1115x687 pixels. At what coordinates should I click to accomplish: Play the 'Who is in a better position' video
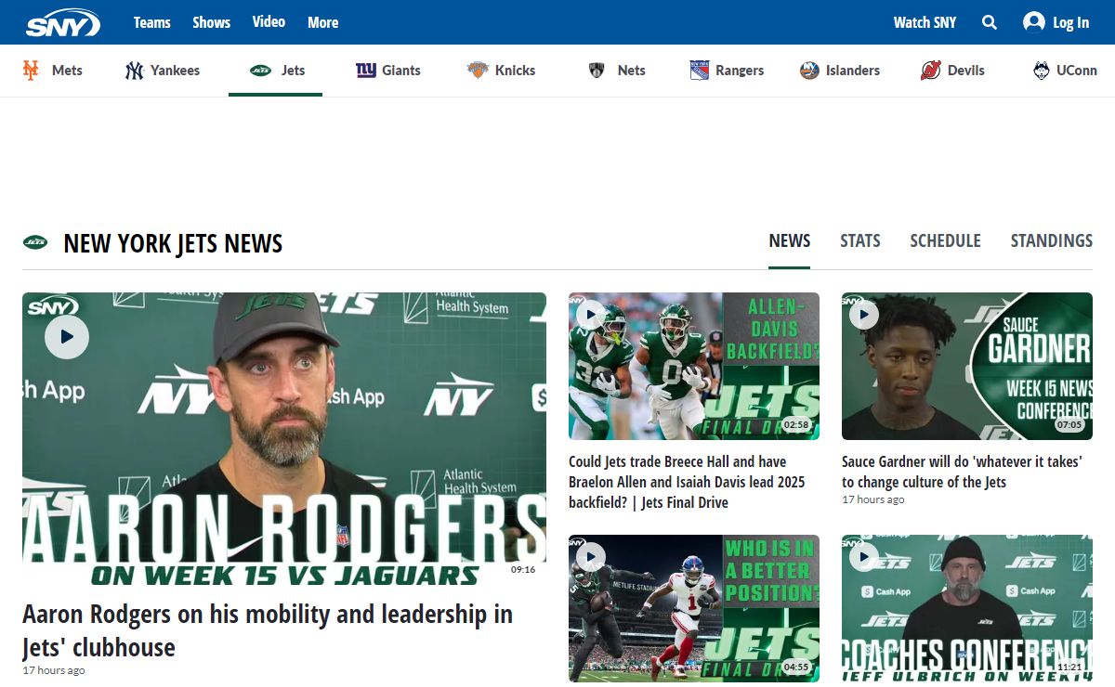tap(591, 557)
